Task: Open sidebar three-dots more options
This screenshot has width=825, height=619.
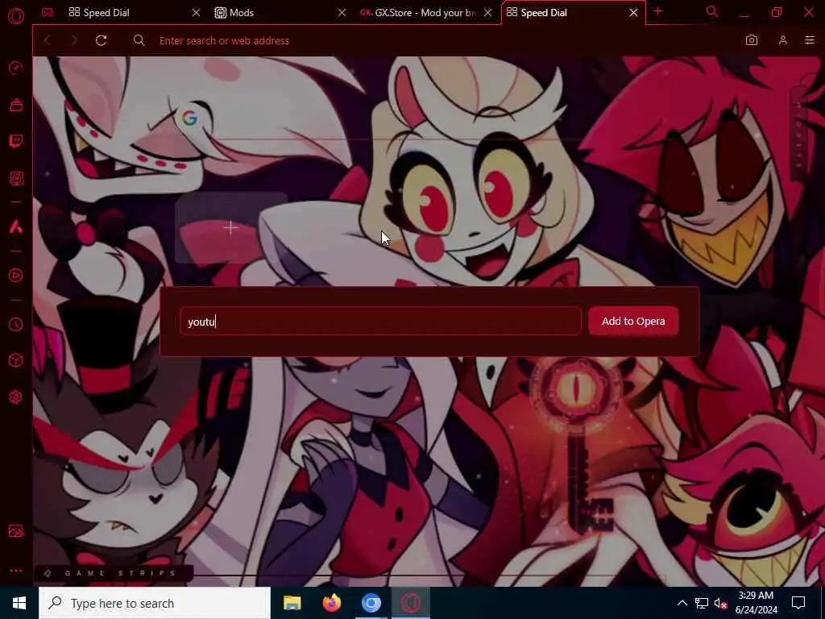Action: [x=16, y=571]
